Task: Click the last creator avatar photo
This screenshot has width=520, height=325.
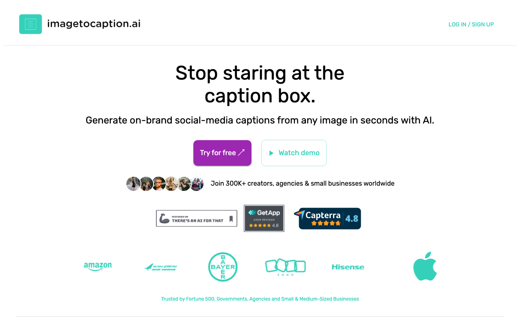Action: click(x=197, y=184)
